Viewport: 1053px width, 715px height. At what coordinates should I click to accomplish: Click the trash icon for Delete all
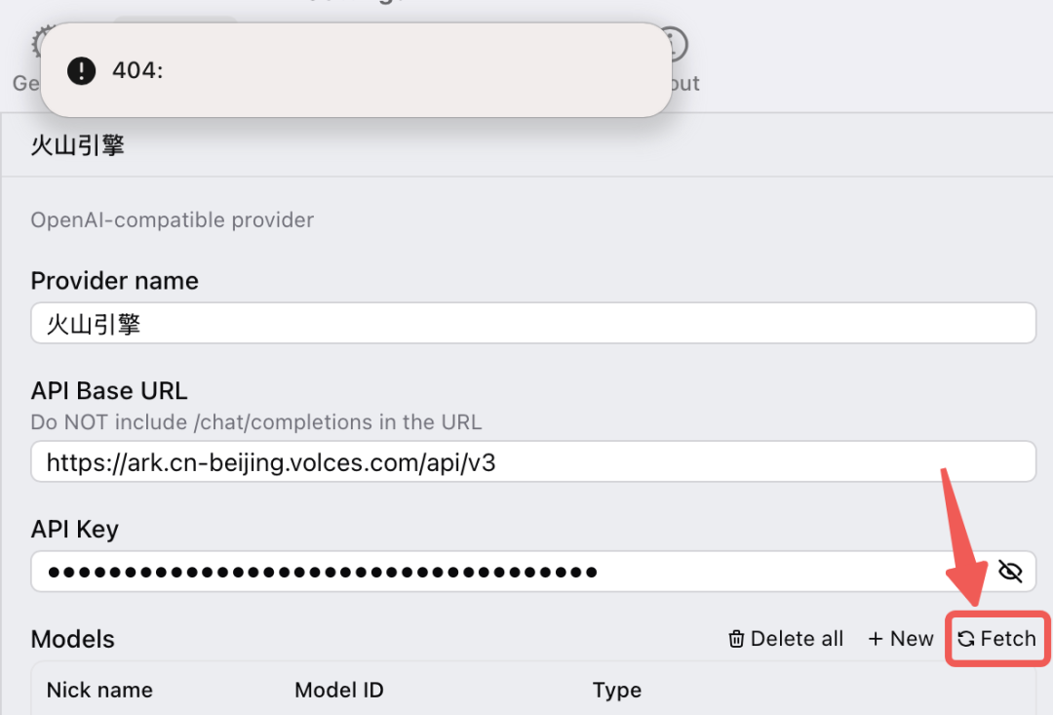coord(737,639)
